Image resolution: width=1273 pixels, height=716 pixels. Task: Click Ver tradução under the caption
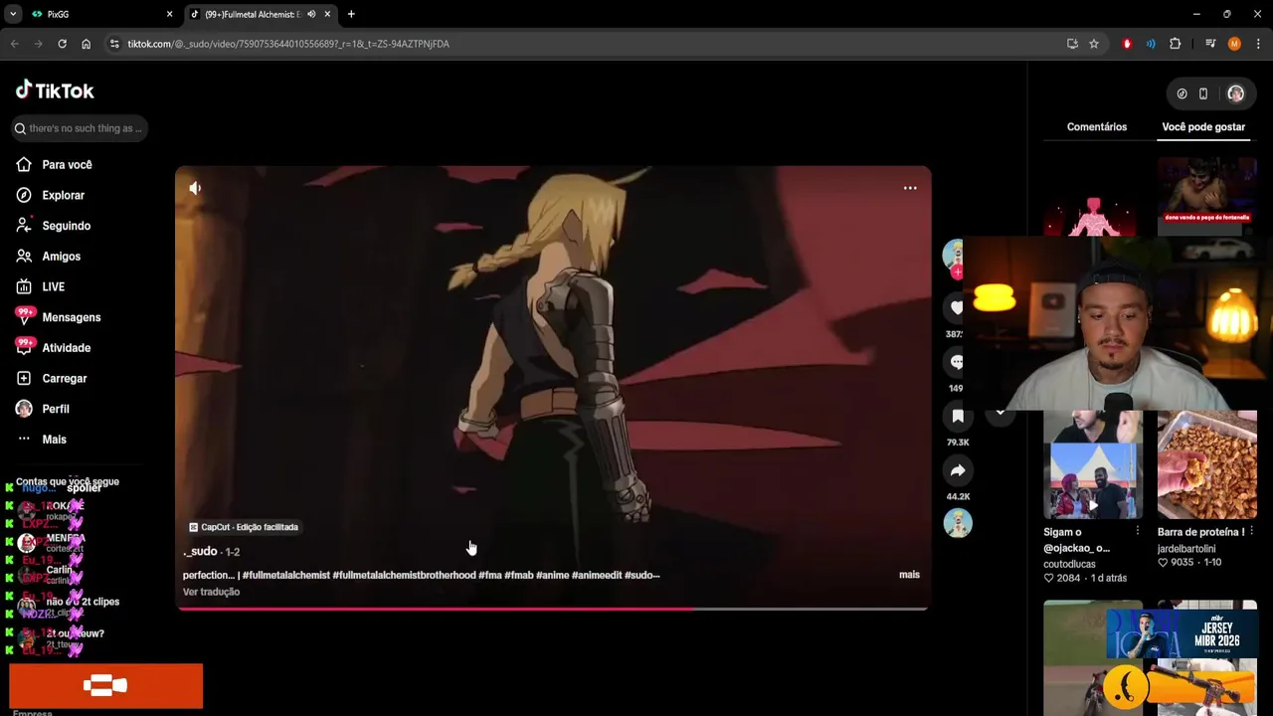pyautogui.click(x=211, y=592)
